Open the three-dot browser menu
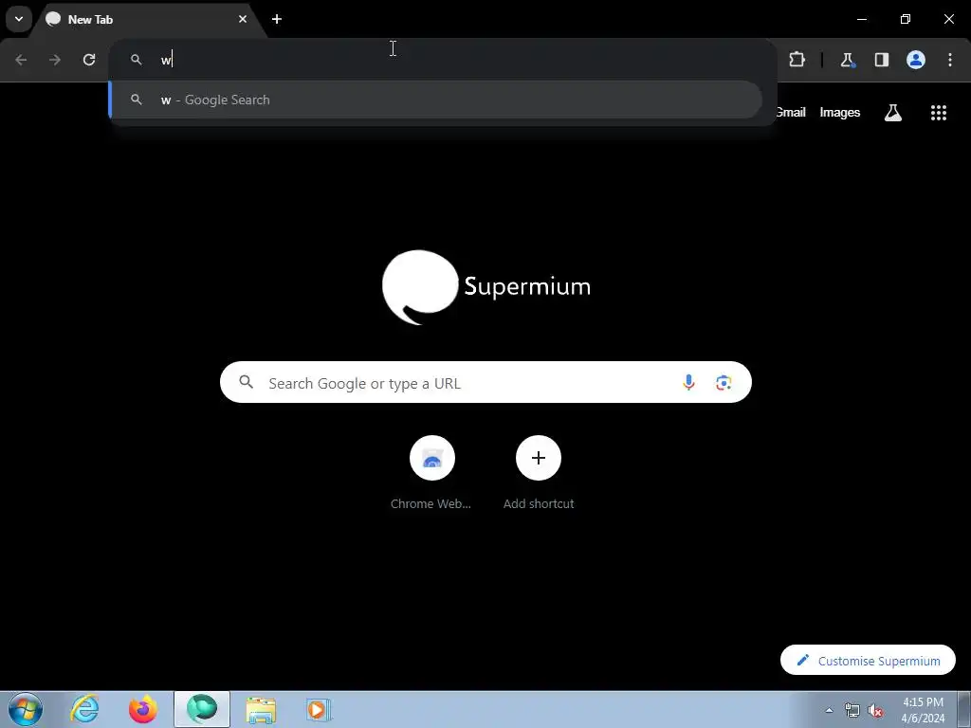971x728 pixels. click(950, 60)
